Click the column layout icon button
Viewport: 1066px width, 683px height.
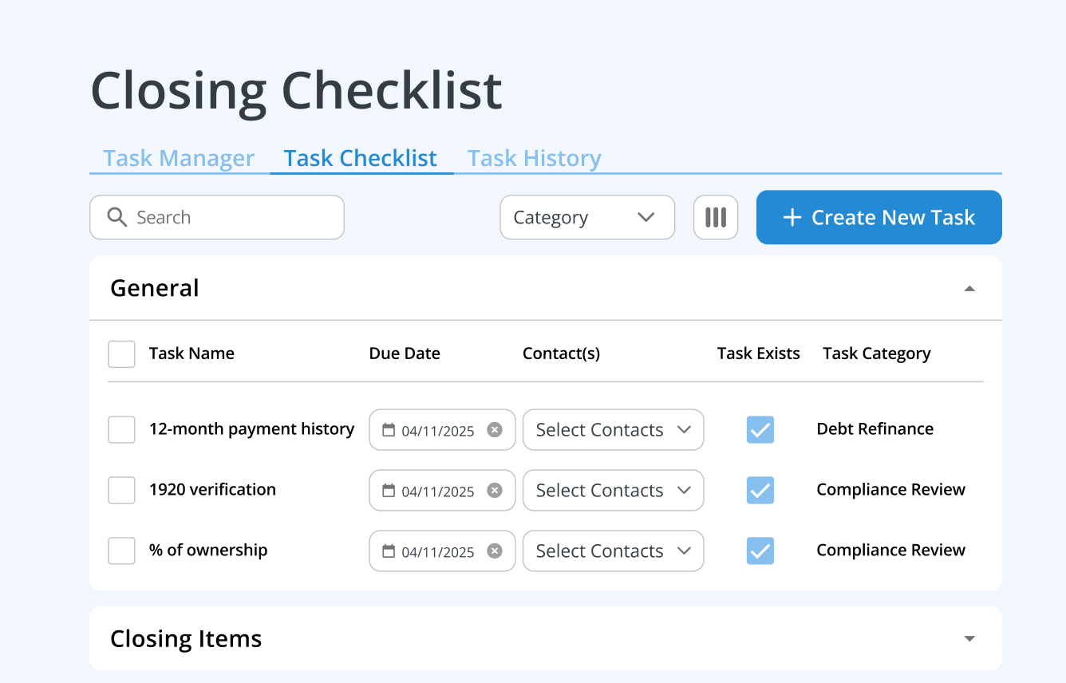716,217
